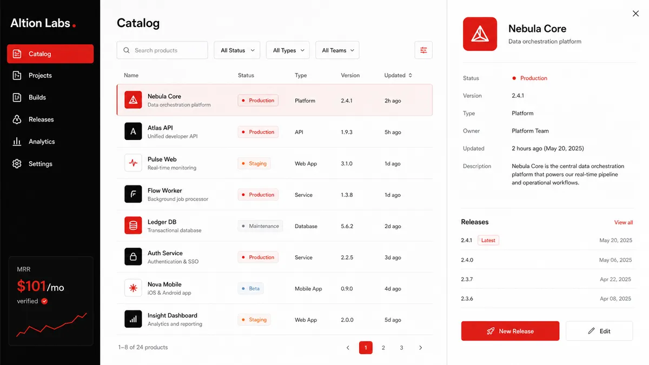Image resolution: width=649 pixels, height=365 pixels.
Task: Select page 1 in pagination
Action: 366,348
